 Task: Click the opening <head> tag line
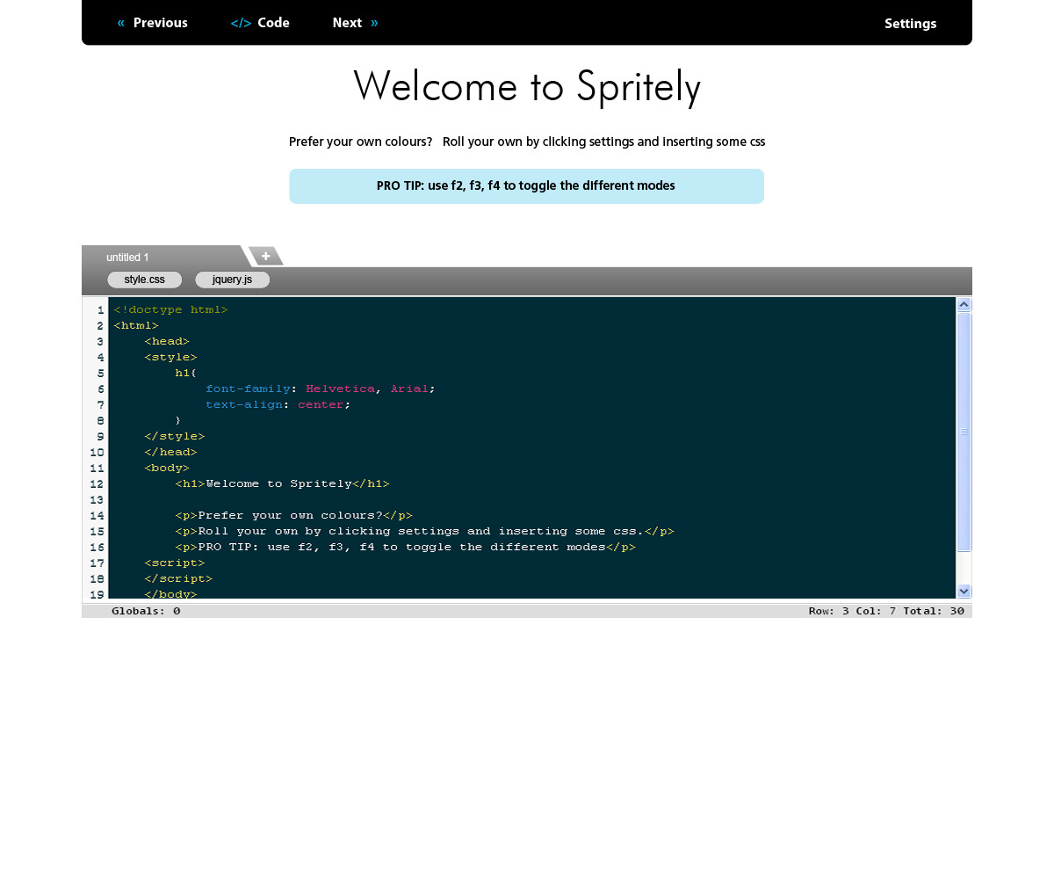click(167, 341)
